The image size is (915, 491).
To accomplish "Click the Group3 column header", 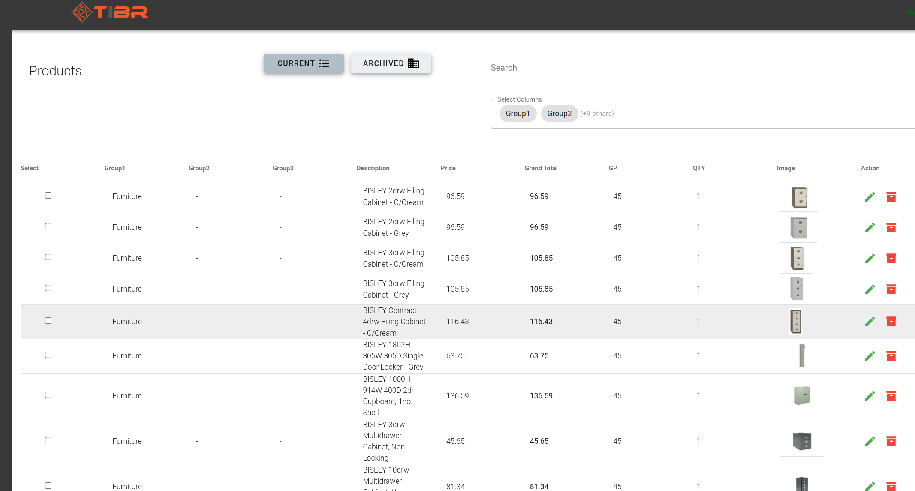I will (x=283, y=168).
